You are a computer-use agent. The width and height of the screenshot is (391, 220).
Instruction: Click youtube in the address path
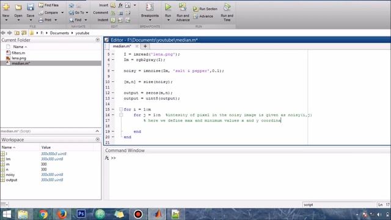[82, 33]
